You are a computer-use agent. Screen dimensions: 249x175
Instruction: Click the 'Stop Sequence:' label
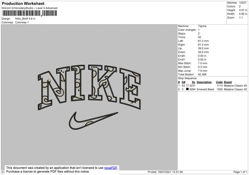coord(188,78)
